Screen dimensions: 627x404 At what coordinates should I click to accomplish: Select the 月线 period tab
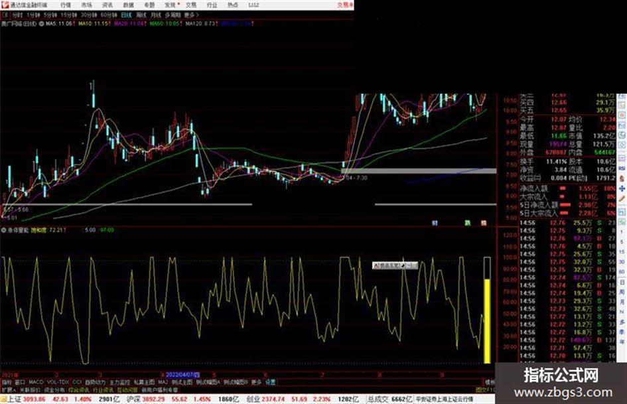(x=155, y=15)
